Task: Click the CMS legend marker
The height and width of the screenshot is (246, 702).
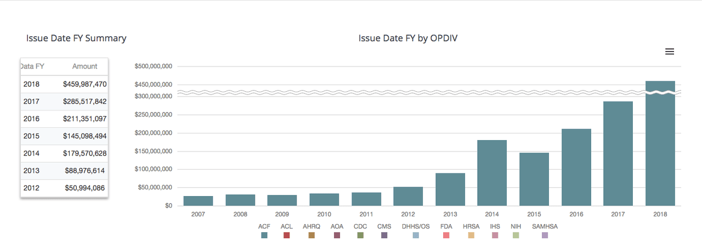Action: [384, 235]
